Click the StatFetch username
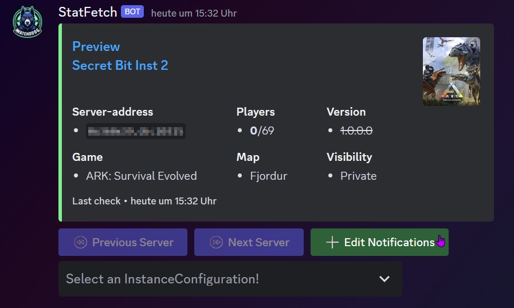This screenshot has width=514, height=308. point(88,12)
